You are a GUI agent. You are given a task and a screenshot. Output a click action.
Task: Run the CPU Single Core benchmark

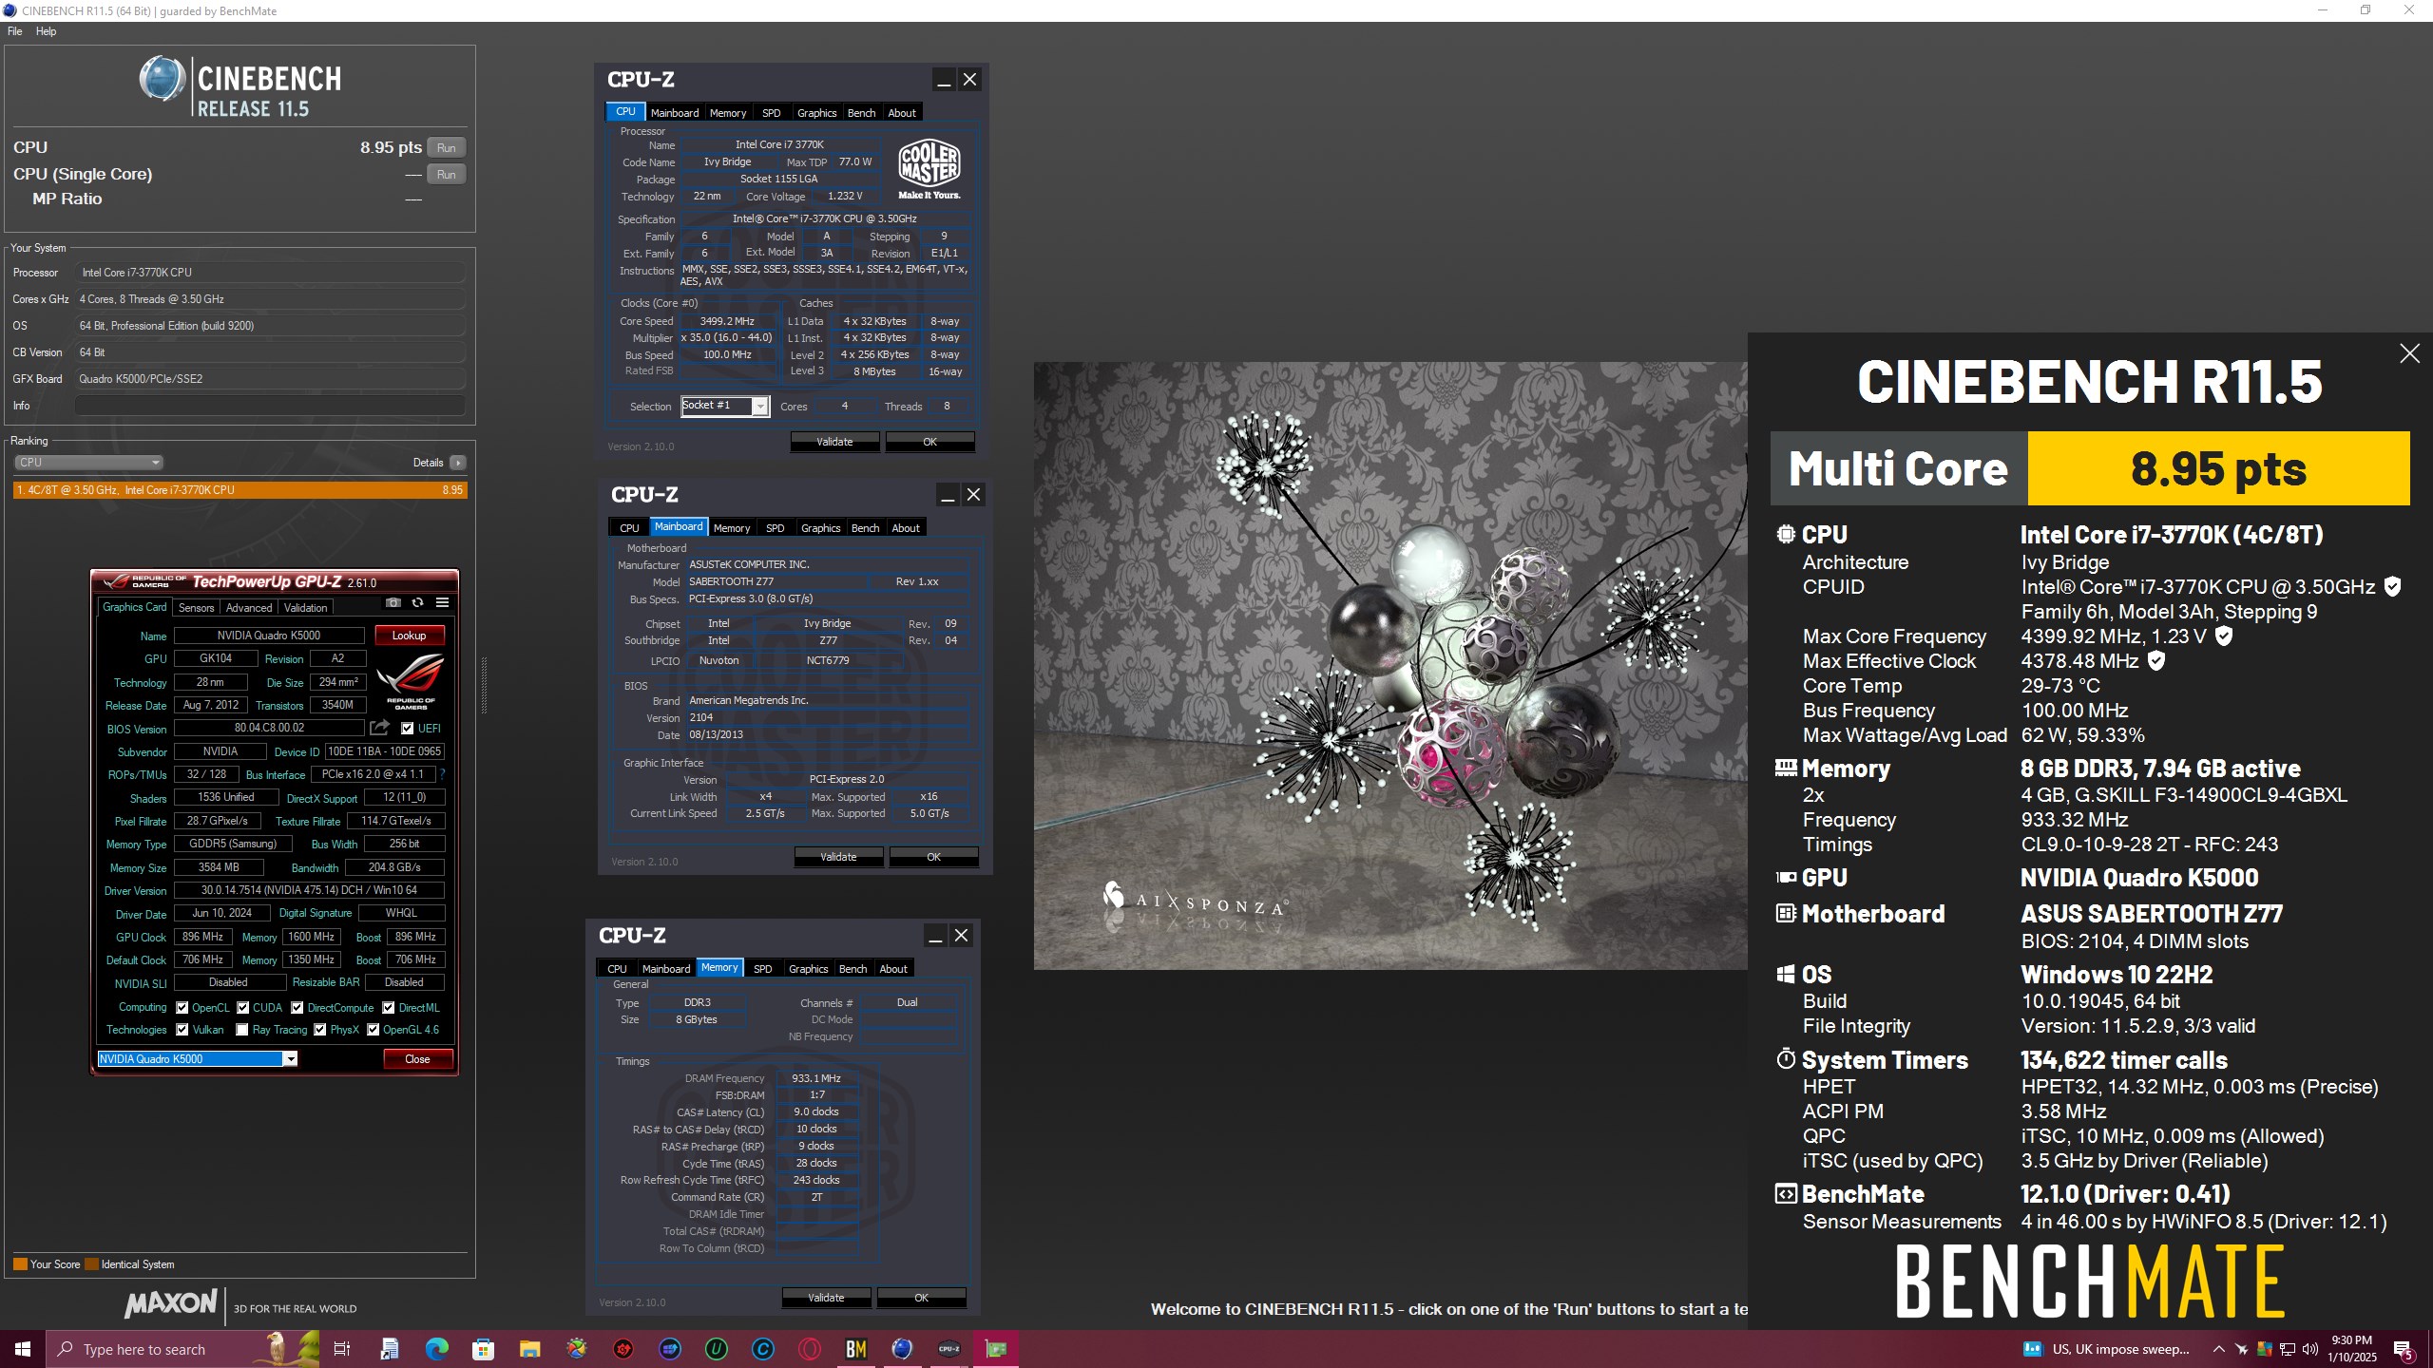tap(447, 174)
